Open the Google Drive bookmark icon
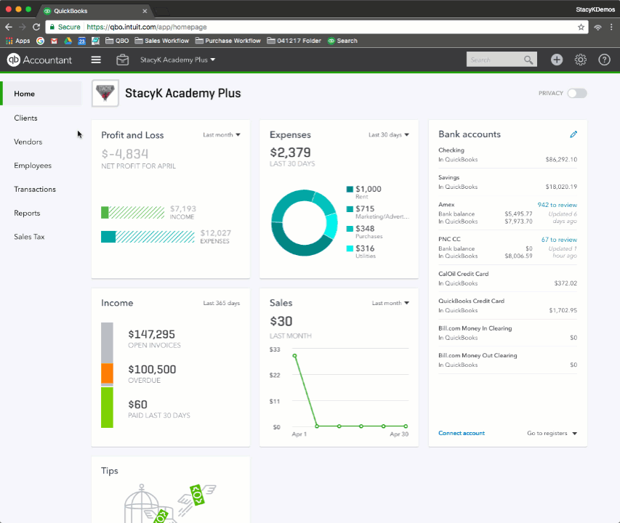The image size is (620, 523). tap(68, 41)
